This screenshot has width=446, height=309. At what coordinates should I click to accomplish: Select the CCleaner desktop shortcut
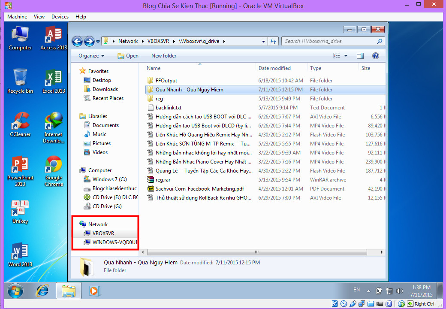20,124
